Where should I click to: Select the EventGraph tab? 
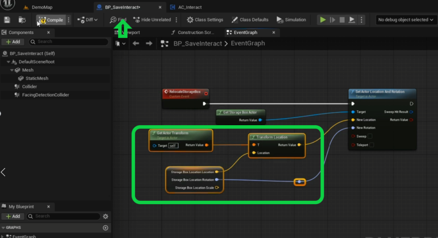pos(246,32)
